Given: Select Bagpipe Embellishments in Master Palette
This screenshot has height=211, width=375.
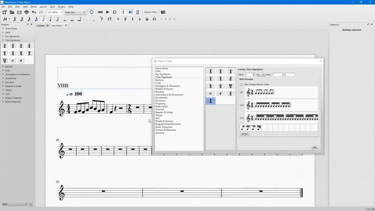Looking at the screenshot, I should [x=168, y=124].
